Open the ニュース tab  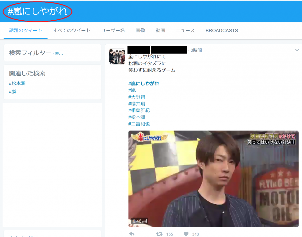185,30
